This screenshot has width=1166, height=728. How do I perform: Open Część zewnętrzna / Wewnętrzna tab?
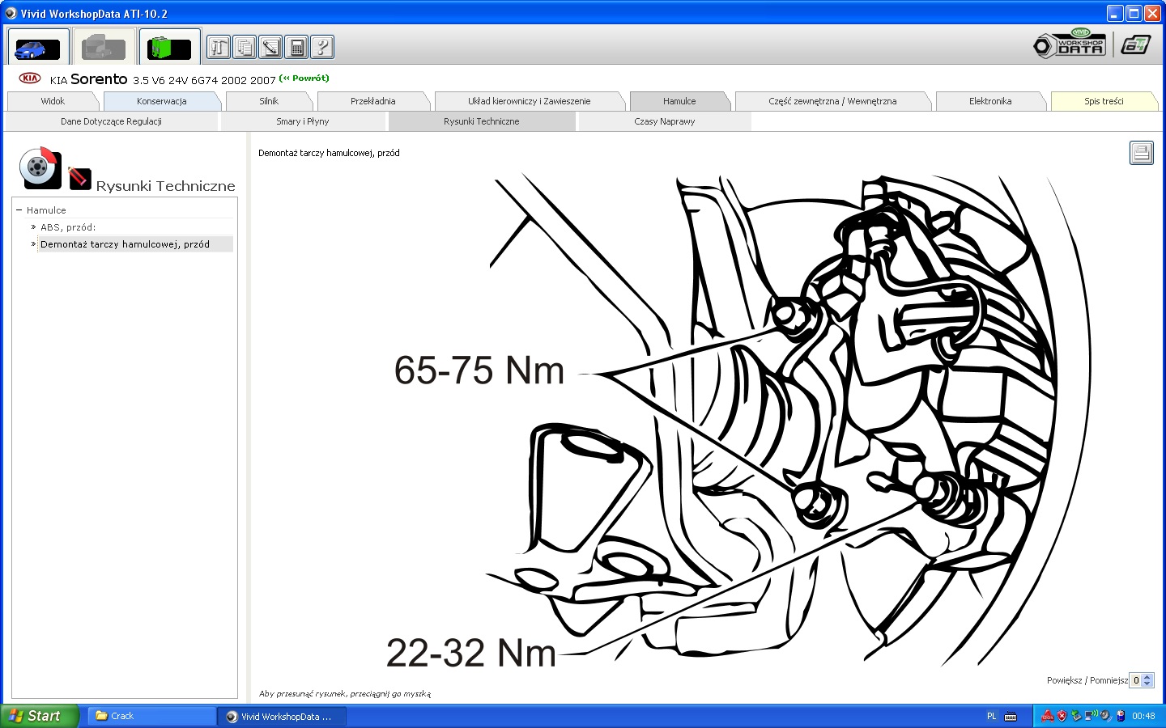(x=832, y=101)
